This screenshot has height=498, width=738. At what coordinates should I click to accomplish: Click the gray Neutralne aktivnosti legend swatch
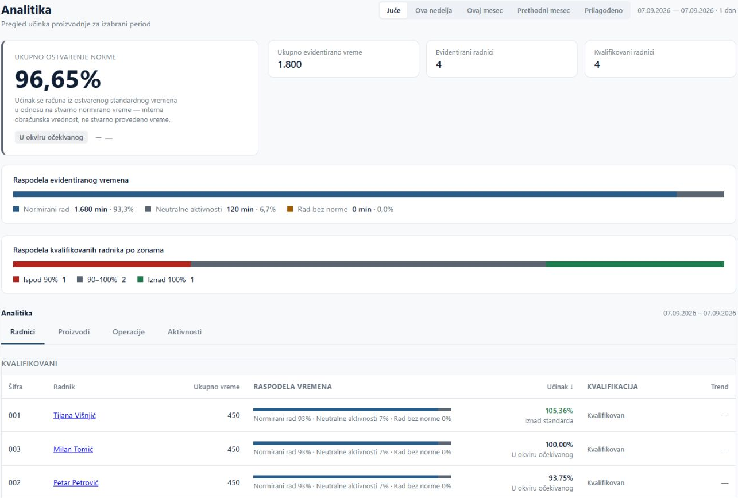[148, 209]
